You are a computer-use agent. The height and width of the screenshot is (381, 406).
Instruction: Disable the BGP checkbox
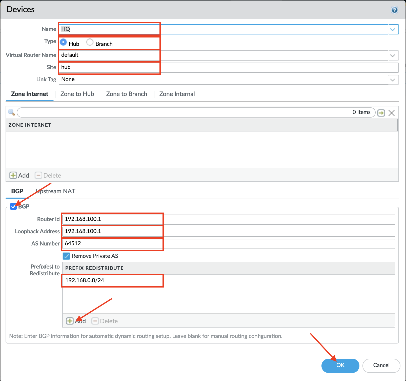point(13,206)
